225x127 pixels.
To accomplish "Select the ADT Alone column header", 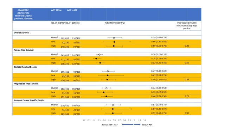I will [x=56, y=10].
